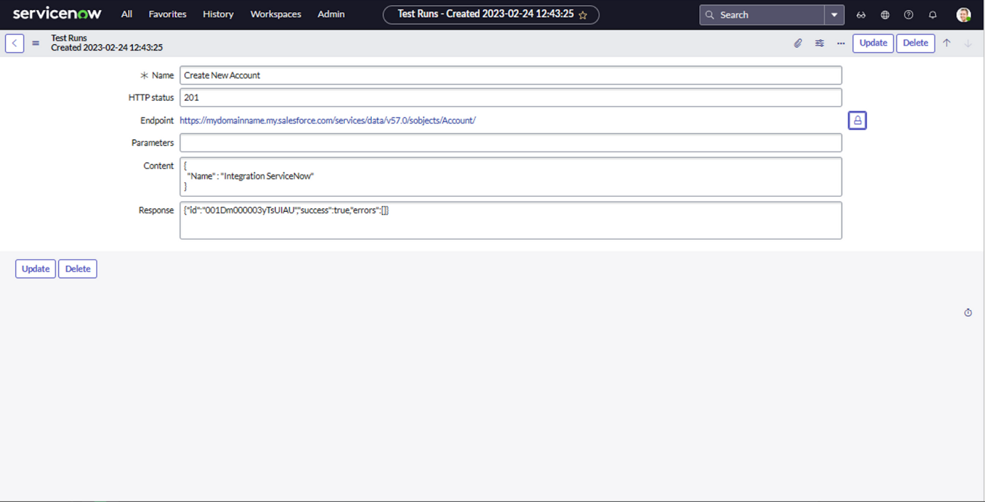Open the Help question mark icon
985x502 pixels.
909,15
